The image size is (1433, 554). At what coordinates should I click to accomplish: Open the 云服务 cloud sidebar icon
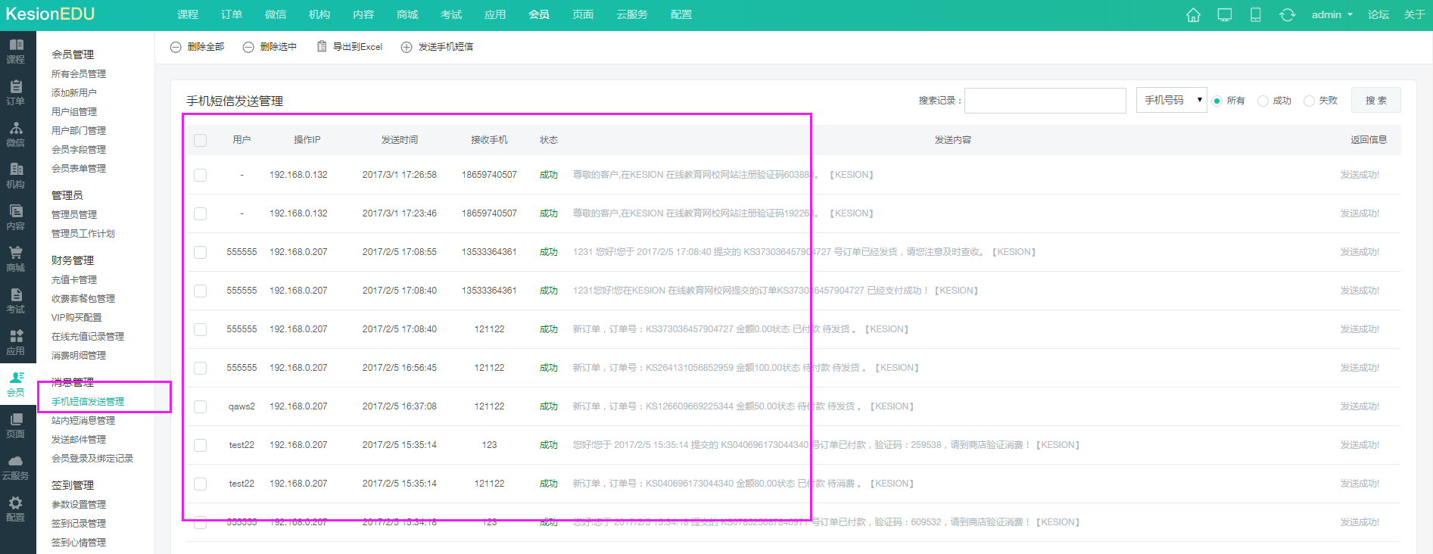point(16,467)
